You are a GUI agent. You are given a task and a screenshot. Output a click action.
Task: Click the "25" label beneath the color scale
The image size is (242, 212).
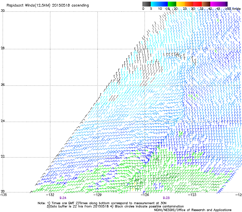tap(185, 8)
